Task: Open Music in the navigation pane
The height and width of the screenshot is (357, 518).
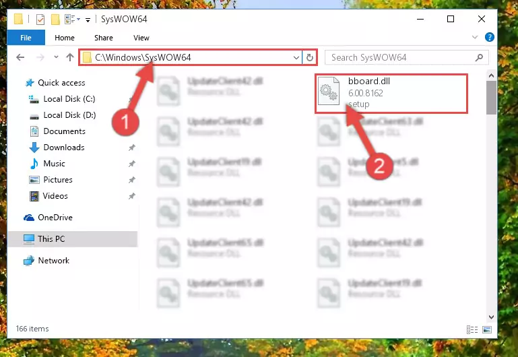Action: pyautogui.click(x=54, y=164)
